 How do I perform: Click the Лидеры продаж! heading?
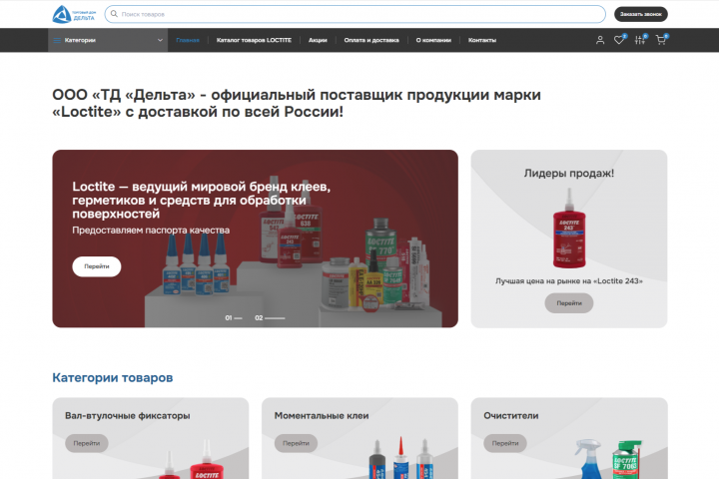pyautogui.click(x=569, y=174)
